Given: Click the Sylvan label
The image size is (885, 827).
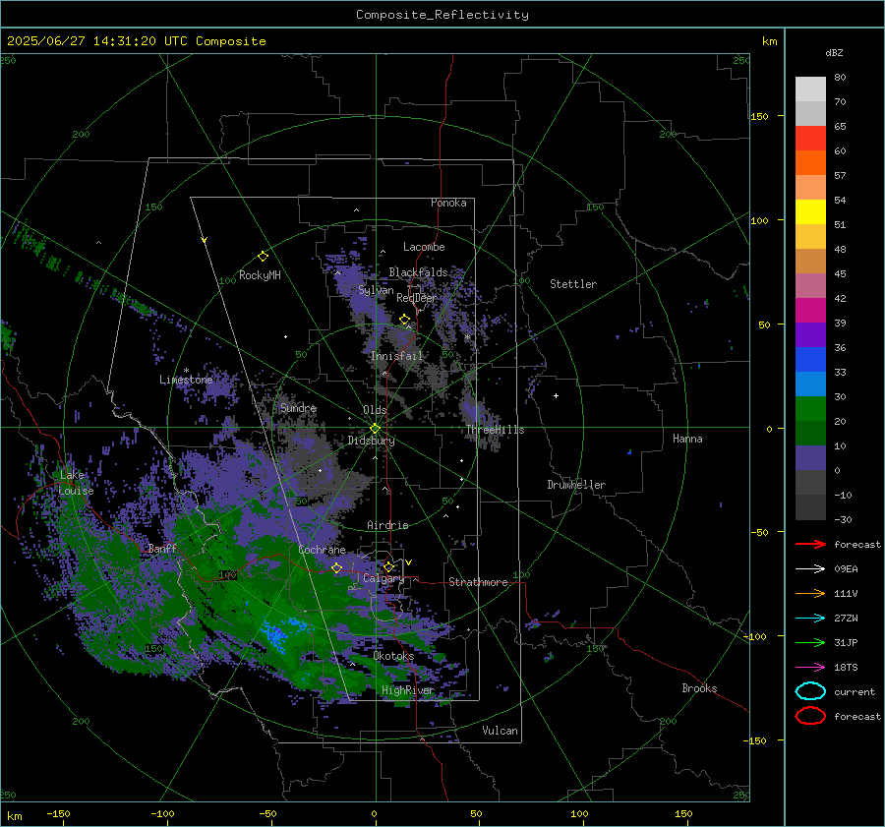Looking at the screenshot, I should click(376, 290).
